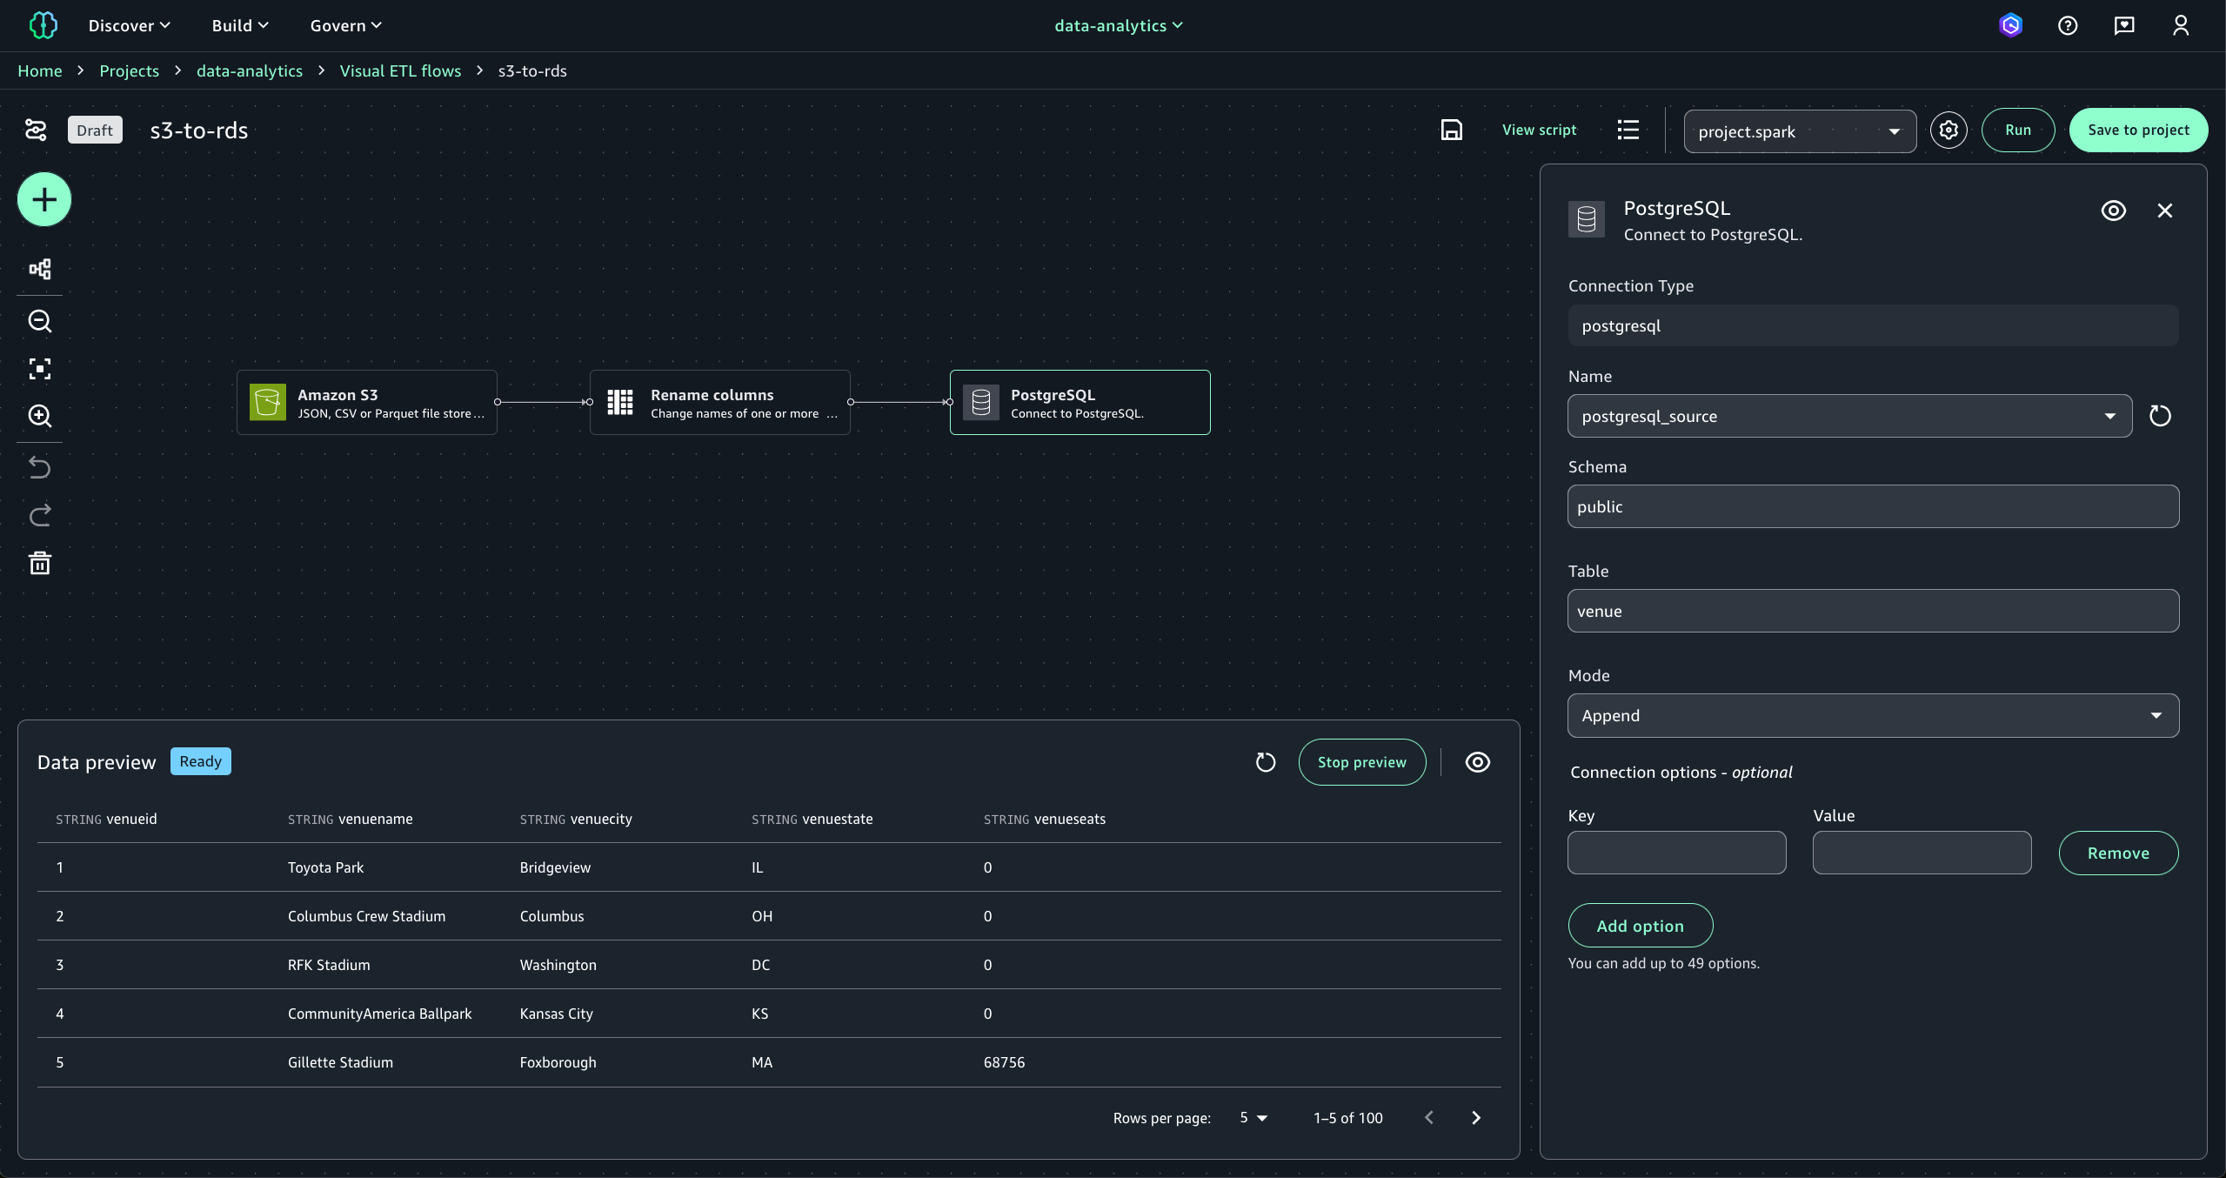Open the Build menu
This screenshot has height=1178, width=2226.
[x=239, y=25]
